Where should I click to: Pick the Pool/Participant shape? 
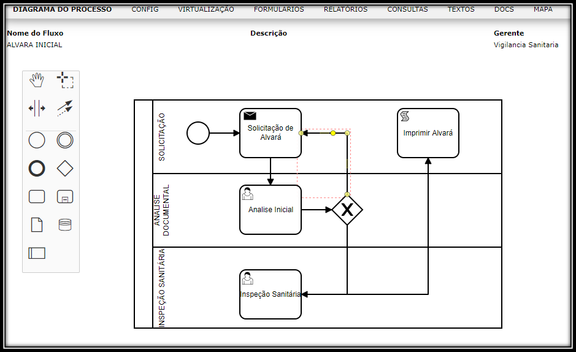37,253
